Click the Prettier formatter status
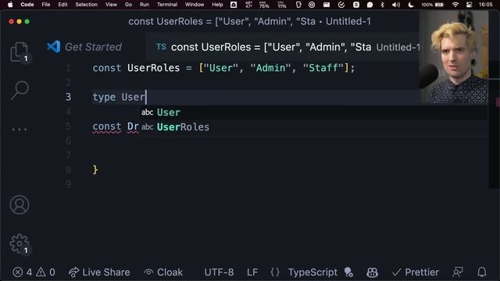Viewport: 500px width, 281px height. [x=416, y=272]
